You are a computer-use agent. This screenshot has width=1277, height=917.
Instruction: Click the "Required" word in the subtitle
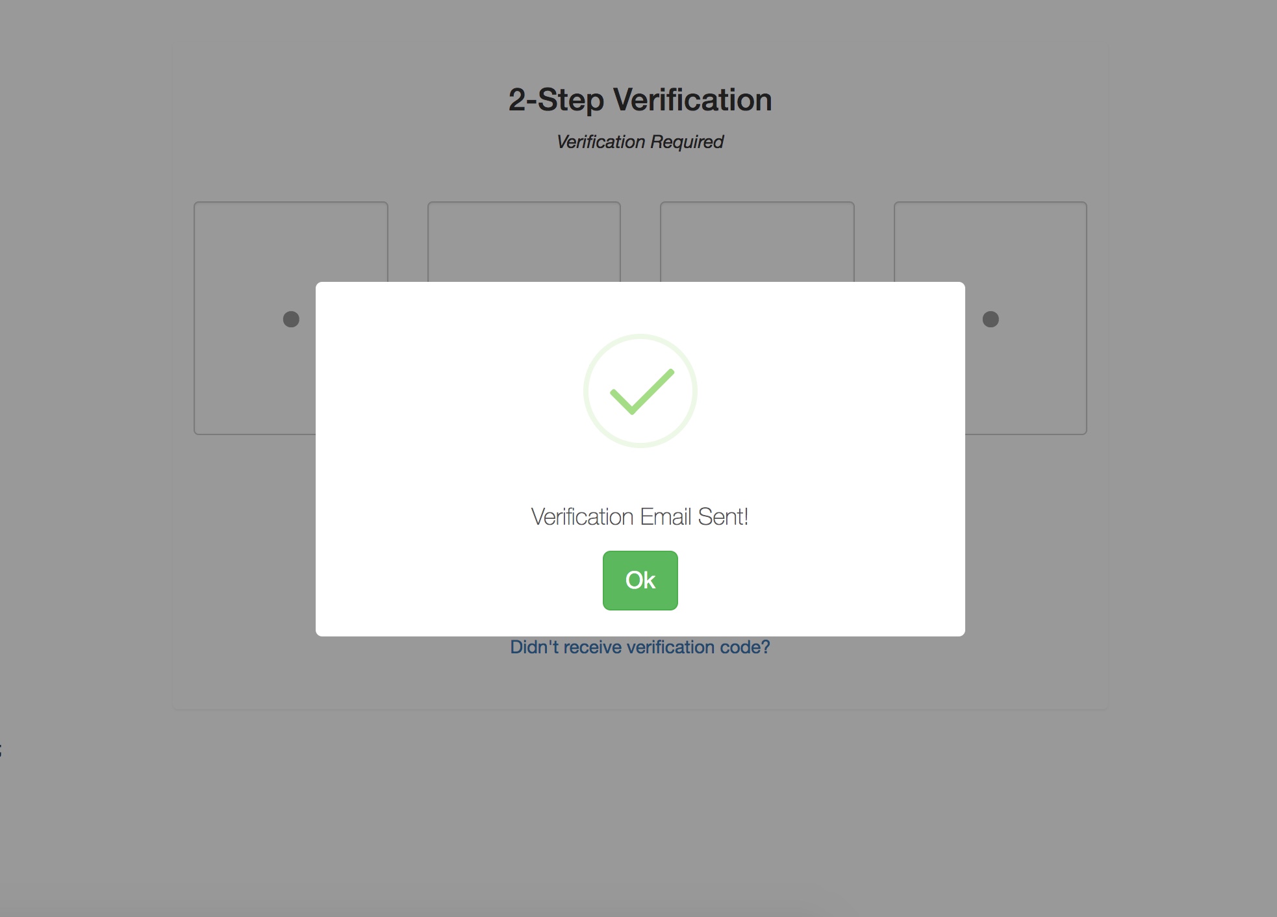tap(687, 142)
